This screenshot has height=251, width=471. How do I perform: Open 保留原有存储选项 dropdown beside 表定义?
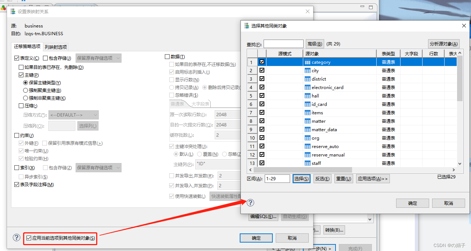click(x=98, y=58)
